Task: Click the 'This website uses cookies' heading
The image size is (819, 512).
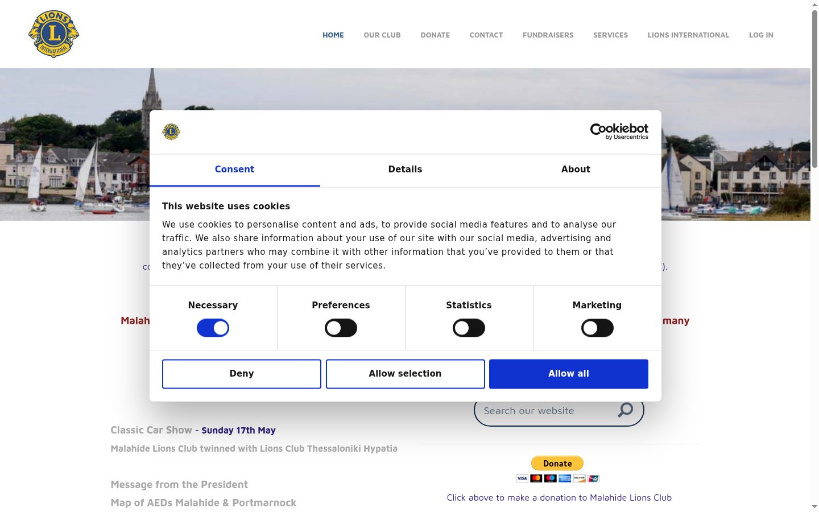Action: pyautogui.click(x=226, y=207)
